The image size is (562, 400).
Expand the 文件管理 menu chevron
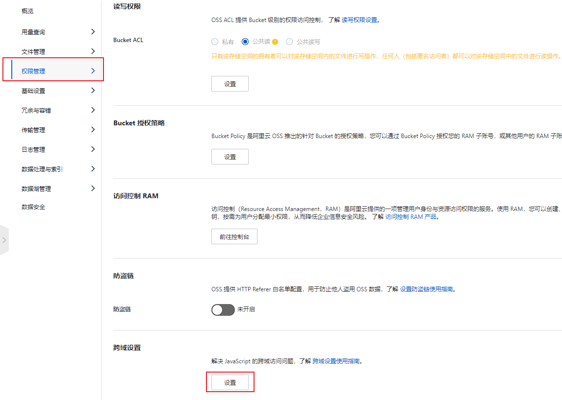(x=93, y=51)
